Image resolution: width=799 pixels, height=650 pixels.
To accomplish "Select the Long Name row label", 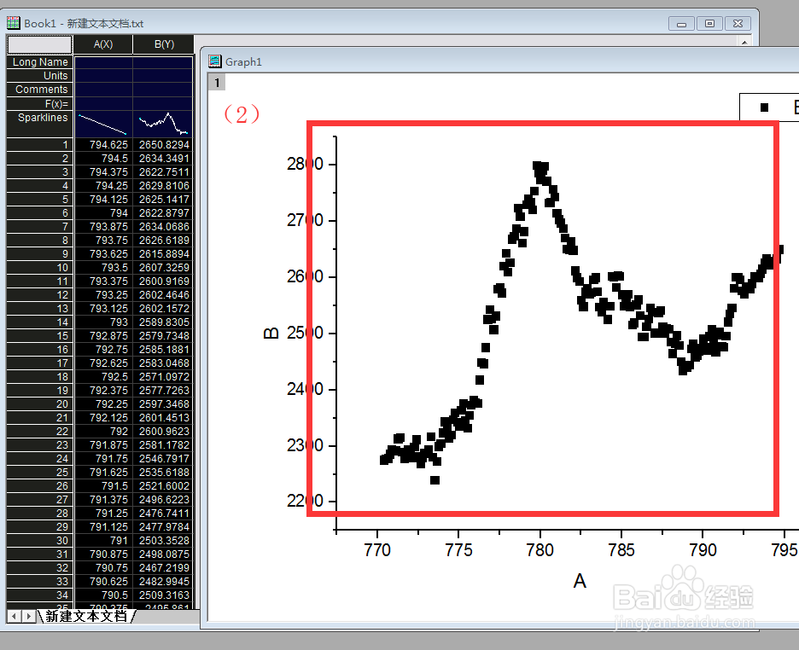I will pyautogui.click(x=40, y=62).
